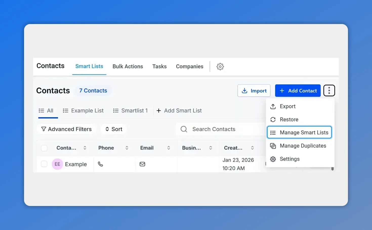Open Settings from the overflow menu
Screen dimensions: 372x230
tap(290, 159)
